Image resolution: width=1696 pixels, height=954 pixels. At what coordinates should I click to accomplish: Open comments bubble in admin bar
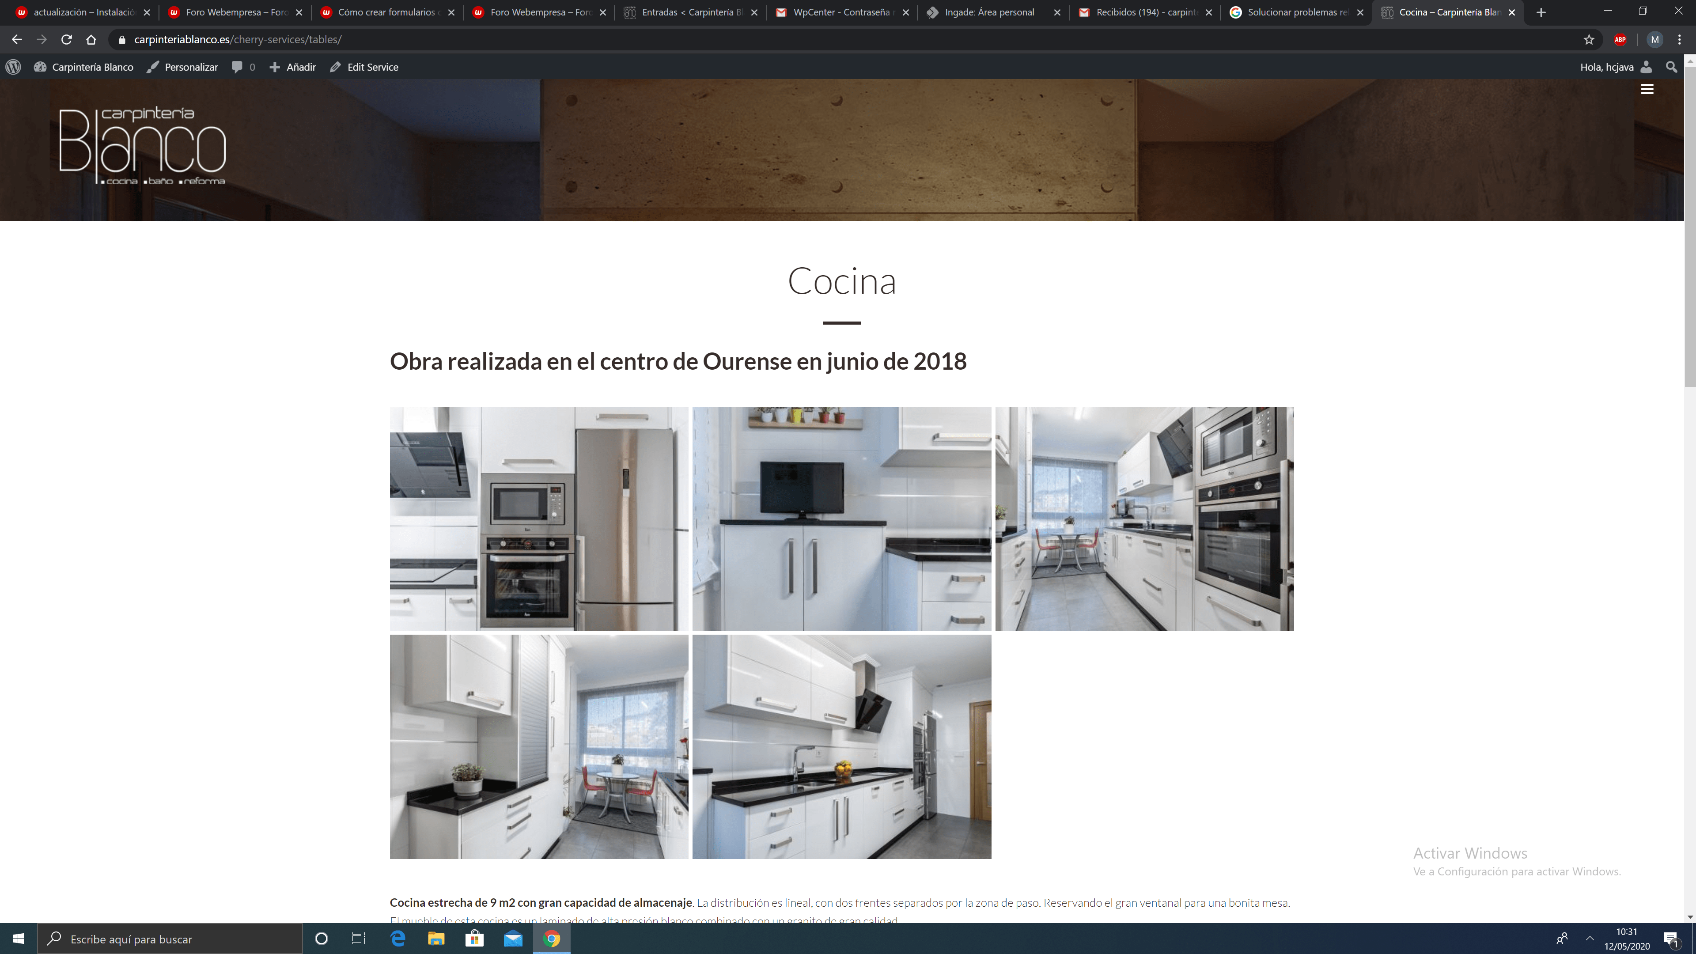(x=243, y=67)
